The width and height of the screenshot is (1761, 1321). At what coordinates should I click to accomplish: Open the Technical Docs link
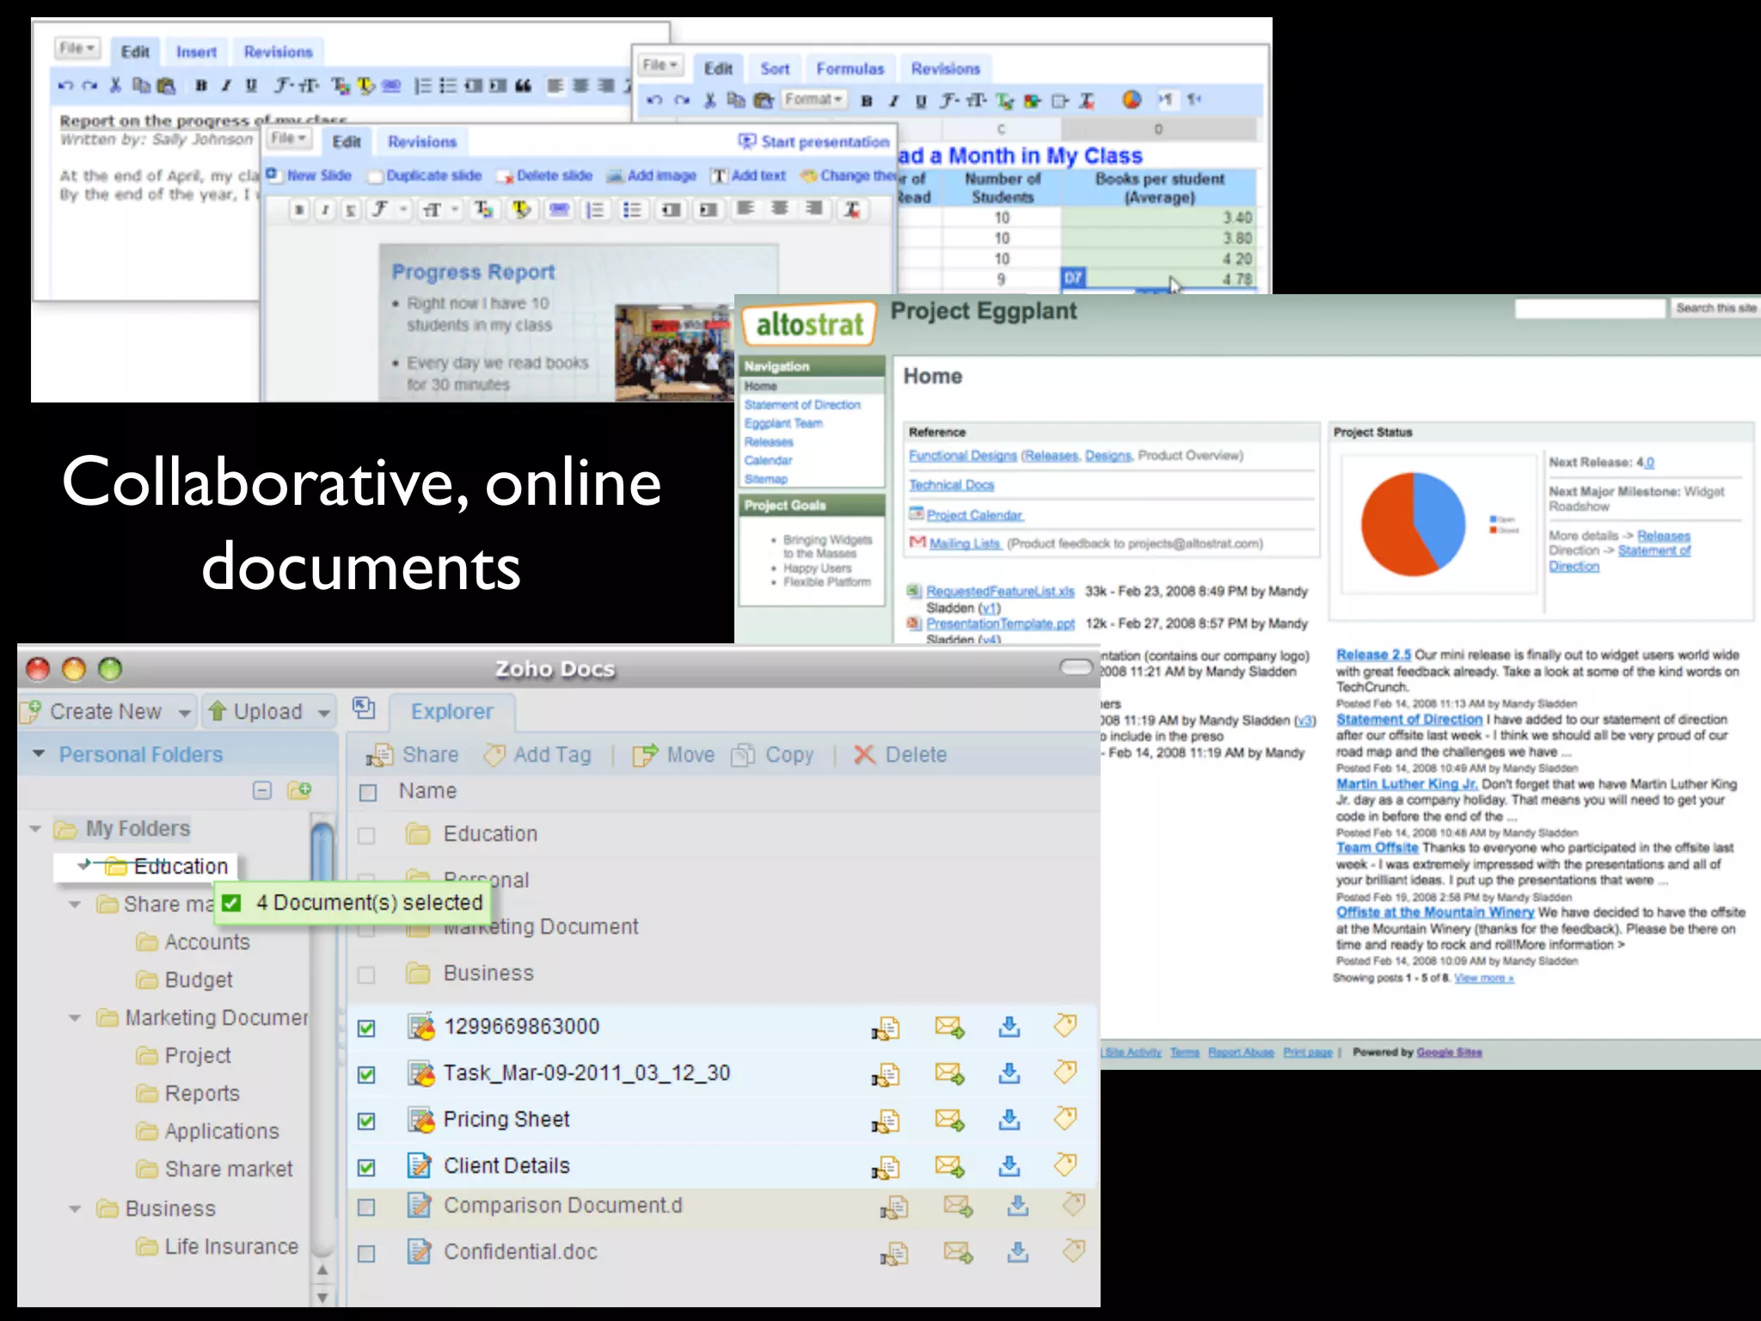click(x=951, y=485)
